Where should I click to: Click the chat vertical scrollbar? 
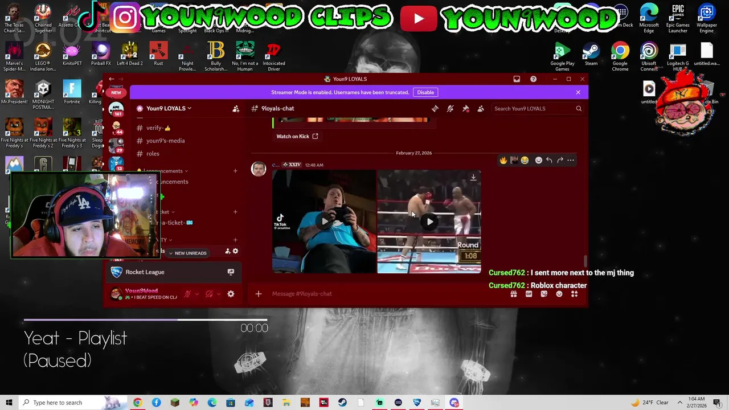pyautogui.click(x=585, y=261)
